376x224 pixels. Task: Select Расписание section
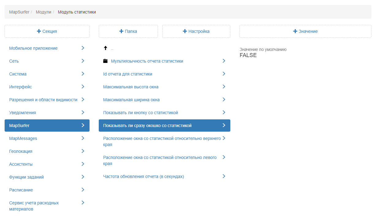coord(47,190)
